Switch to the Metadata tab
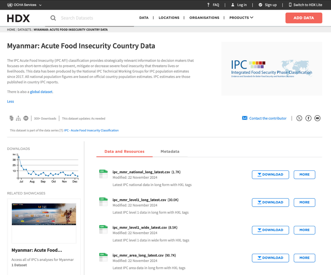The height and width of the screenshot is (275, 331). 170,151
